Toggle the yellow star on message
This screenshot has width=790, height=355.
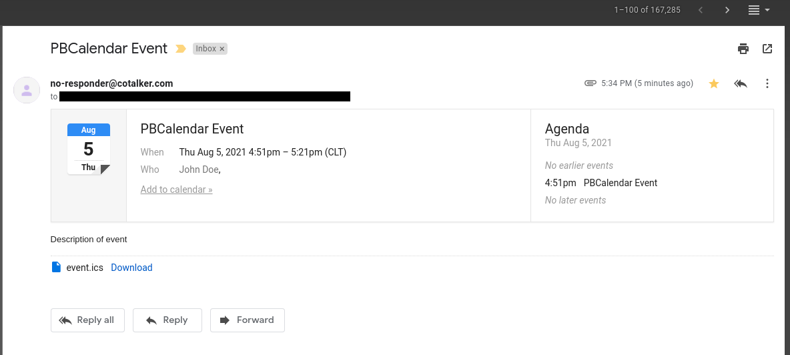[713, 83]
